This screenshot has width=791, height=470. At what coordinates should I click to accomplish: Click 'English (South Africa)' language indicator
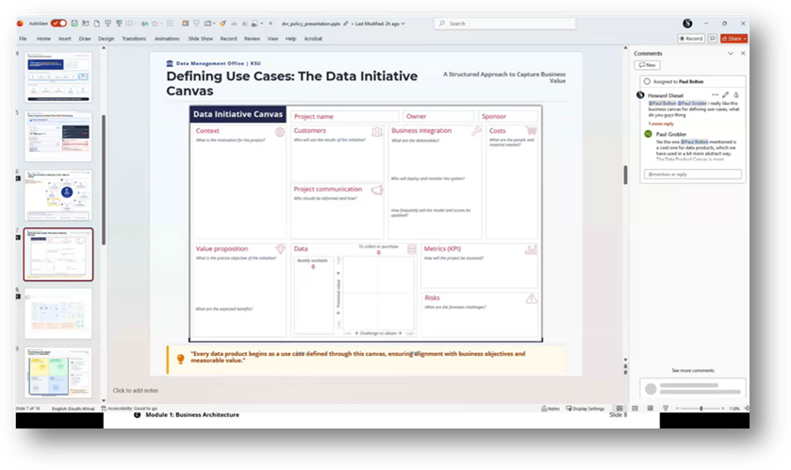(74, 409)
